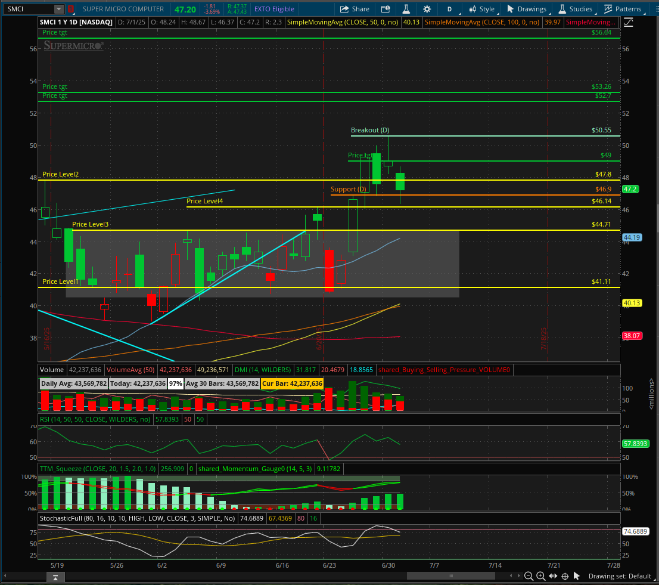Image resolution: width=659 pixels, height=585 pixels.
Task: Click the RSI (14, 50, 50, CLOSE, WILDERS, no) label
Action: click(x=95, y=419)
